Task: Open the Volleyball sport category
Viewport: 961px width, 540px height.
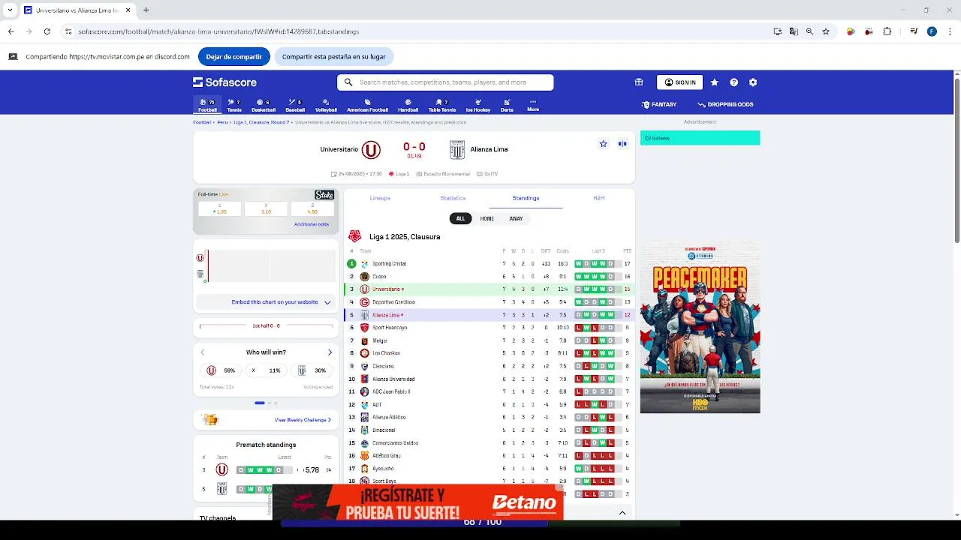Action: (326, 105)
